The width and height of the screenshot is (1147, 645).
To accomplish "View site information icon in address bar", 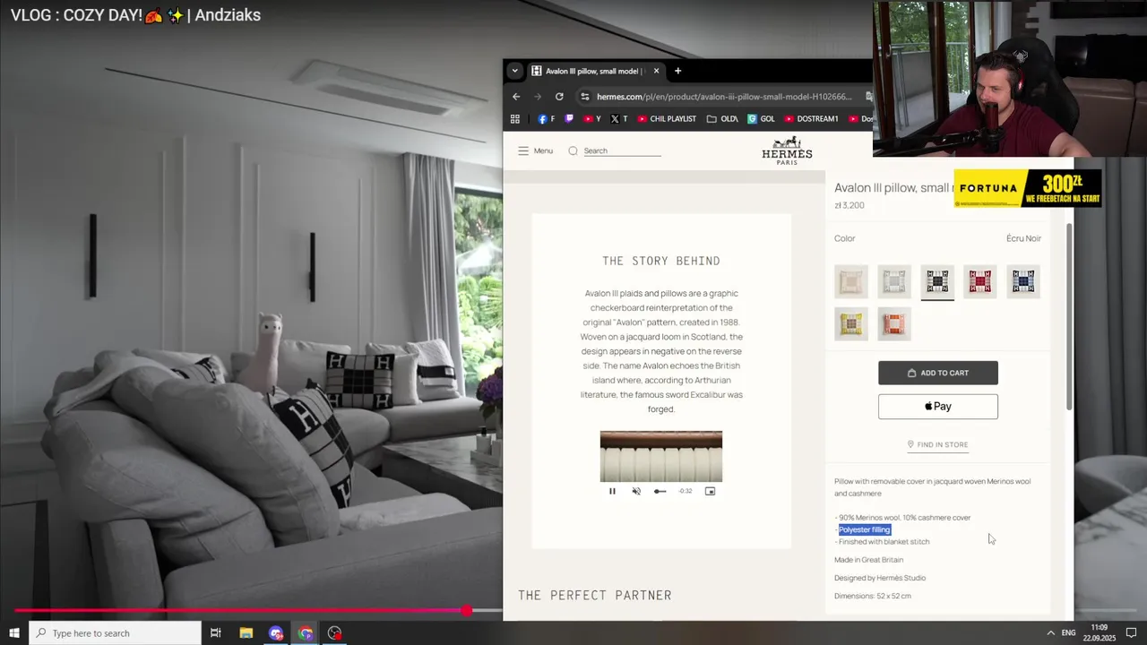I will pos(584,97).
